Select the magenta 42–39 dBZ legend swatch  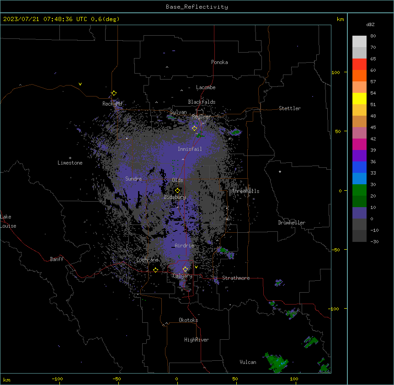[359, 144]
